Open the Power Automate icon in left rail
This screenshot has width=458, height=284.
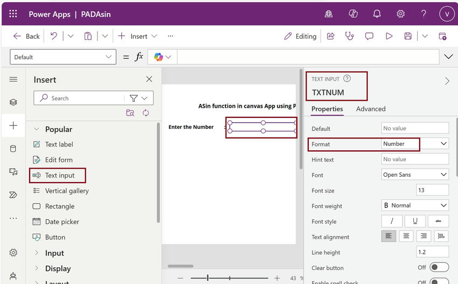pos(13,195)
